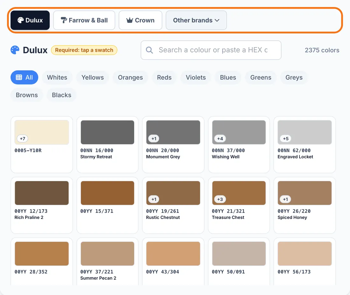
Task: Click the 00YY 26/220 code text
Action: point(294,211)
